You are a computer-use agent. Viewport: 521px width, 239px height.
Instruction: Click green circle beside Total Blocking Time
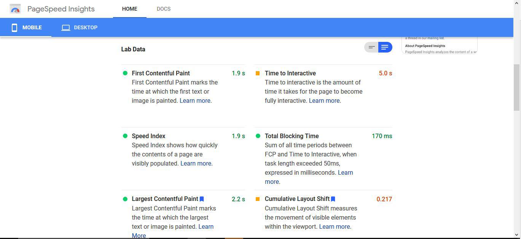coord(258,136)
